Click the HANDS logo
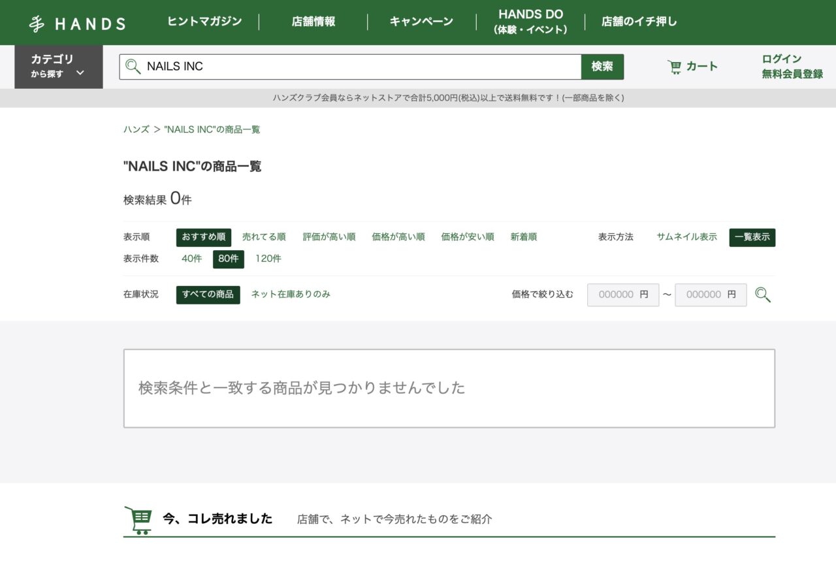 [x=77, y=24]
